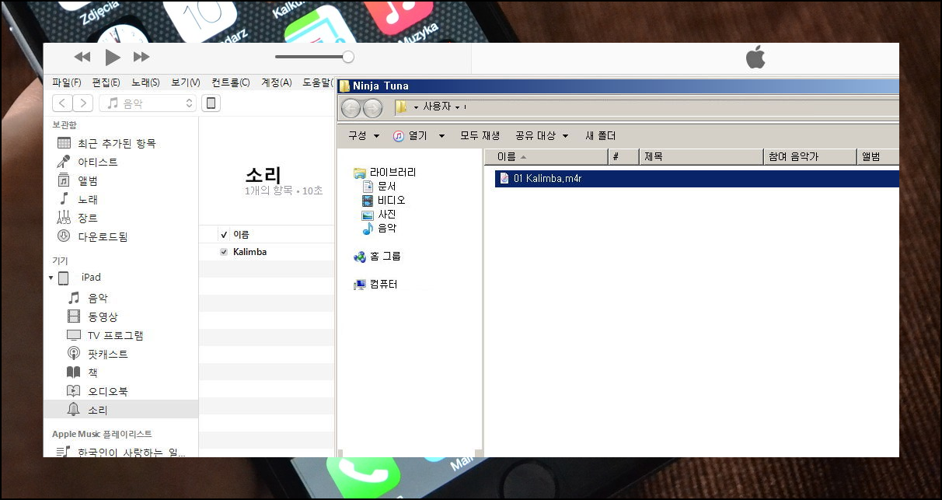Viewport: 942px width, 500px height.
Task: Open the 노래(S) menu
Action: click(145, 82)
